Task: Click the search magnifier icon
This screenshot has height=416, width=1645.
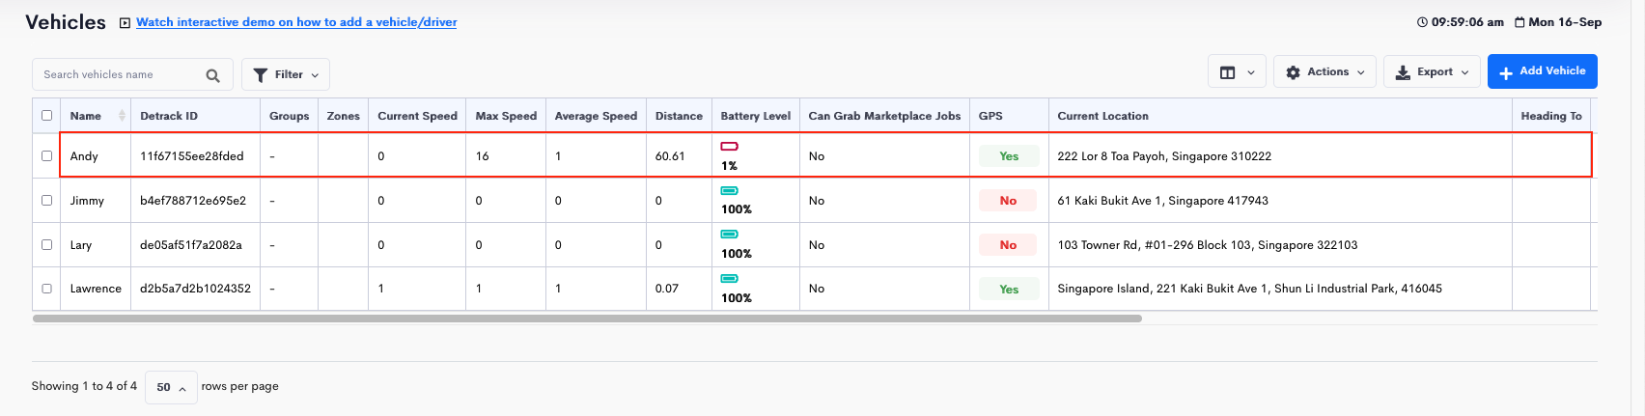Action: tap(212, 75)
